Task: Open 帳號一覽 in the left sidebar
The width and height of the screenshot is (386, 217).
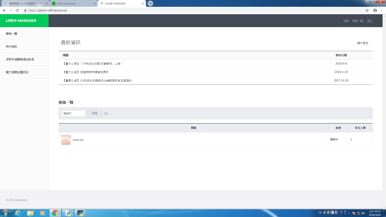Action: (x=24, y=34)
